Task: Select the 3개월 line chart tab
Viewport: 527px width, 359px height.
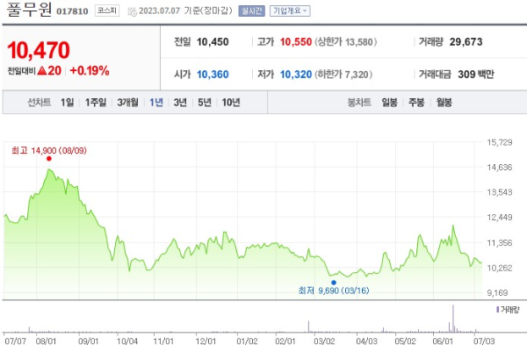Action: point(127,102)
